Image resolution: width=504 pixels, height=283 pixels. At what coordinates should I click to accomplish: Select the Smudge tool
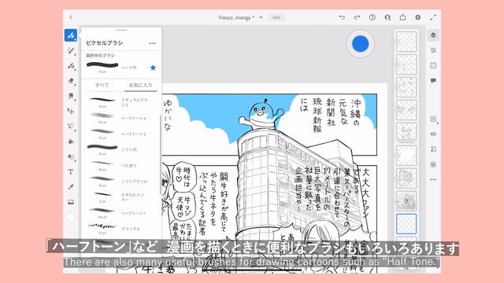click(71, 96)
